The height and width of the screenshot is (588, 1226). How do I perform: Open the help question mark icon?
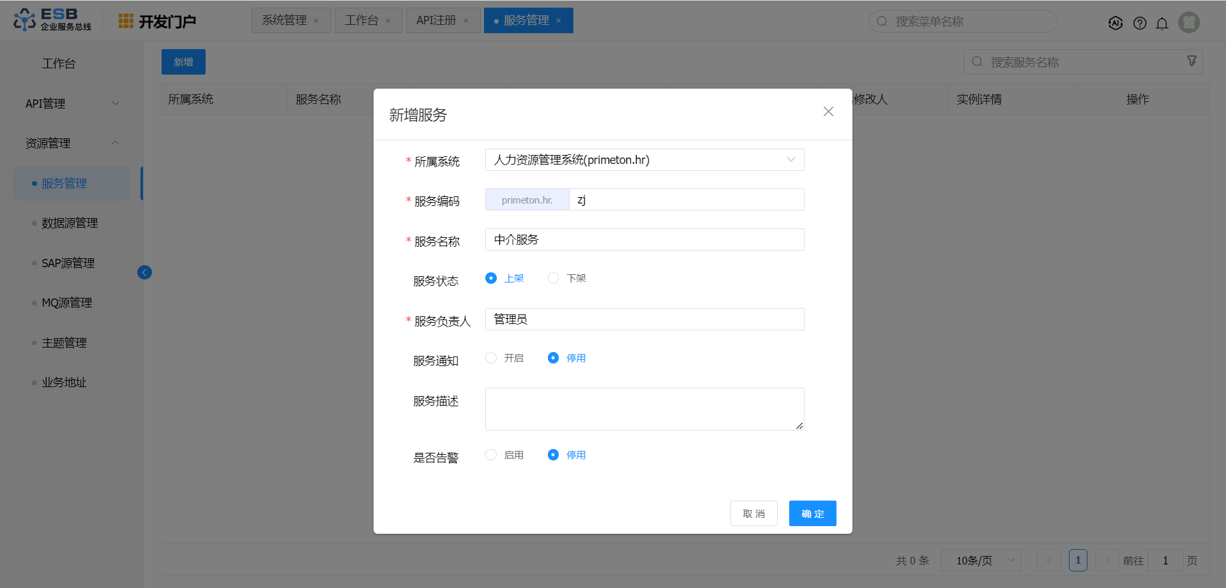tap(1140, 23)
